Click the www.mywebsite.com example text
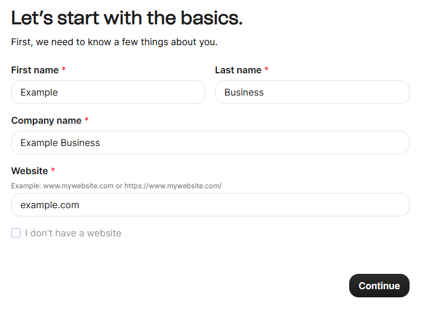The image size is (433, 312). (78, 186)
